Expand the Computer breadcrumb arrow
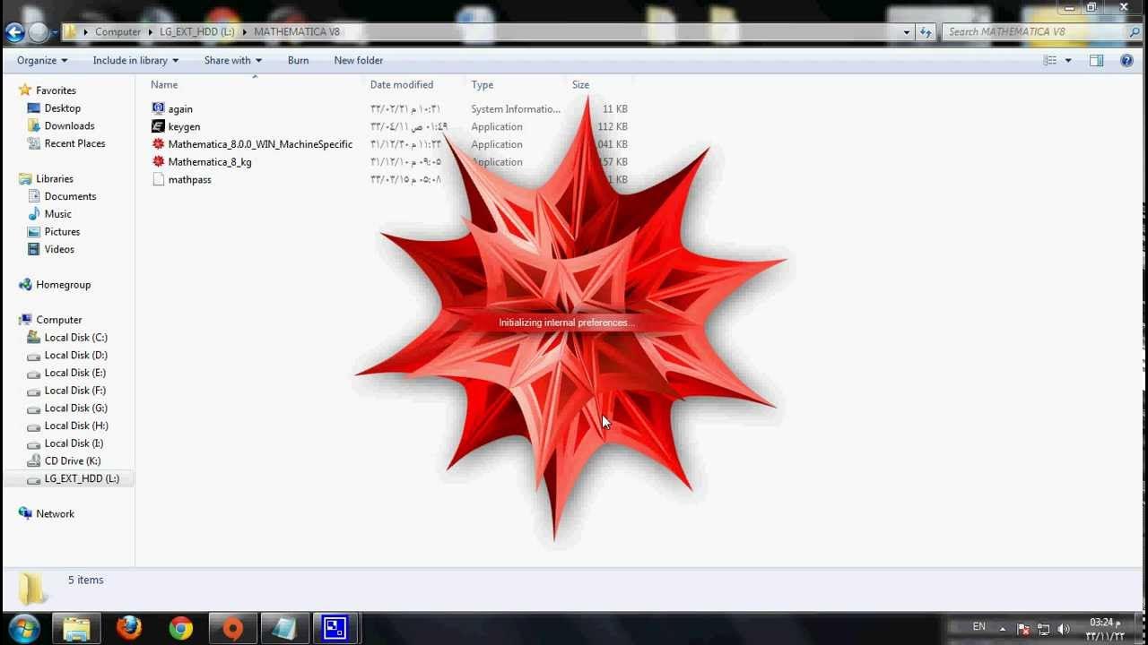Viewport: 1148px width, 645px height. pos(149,32)
